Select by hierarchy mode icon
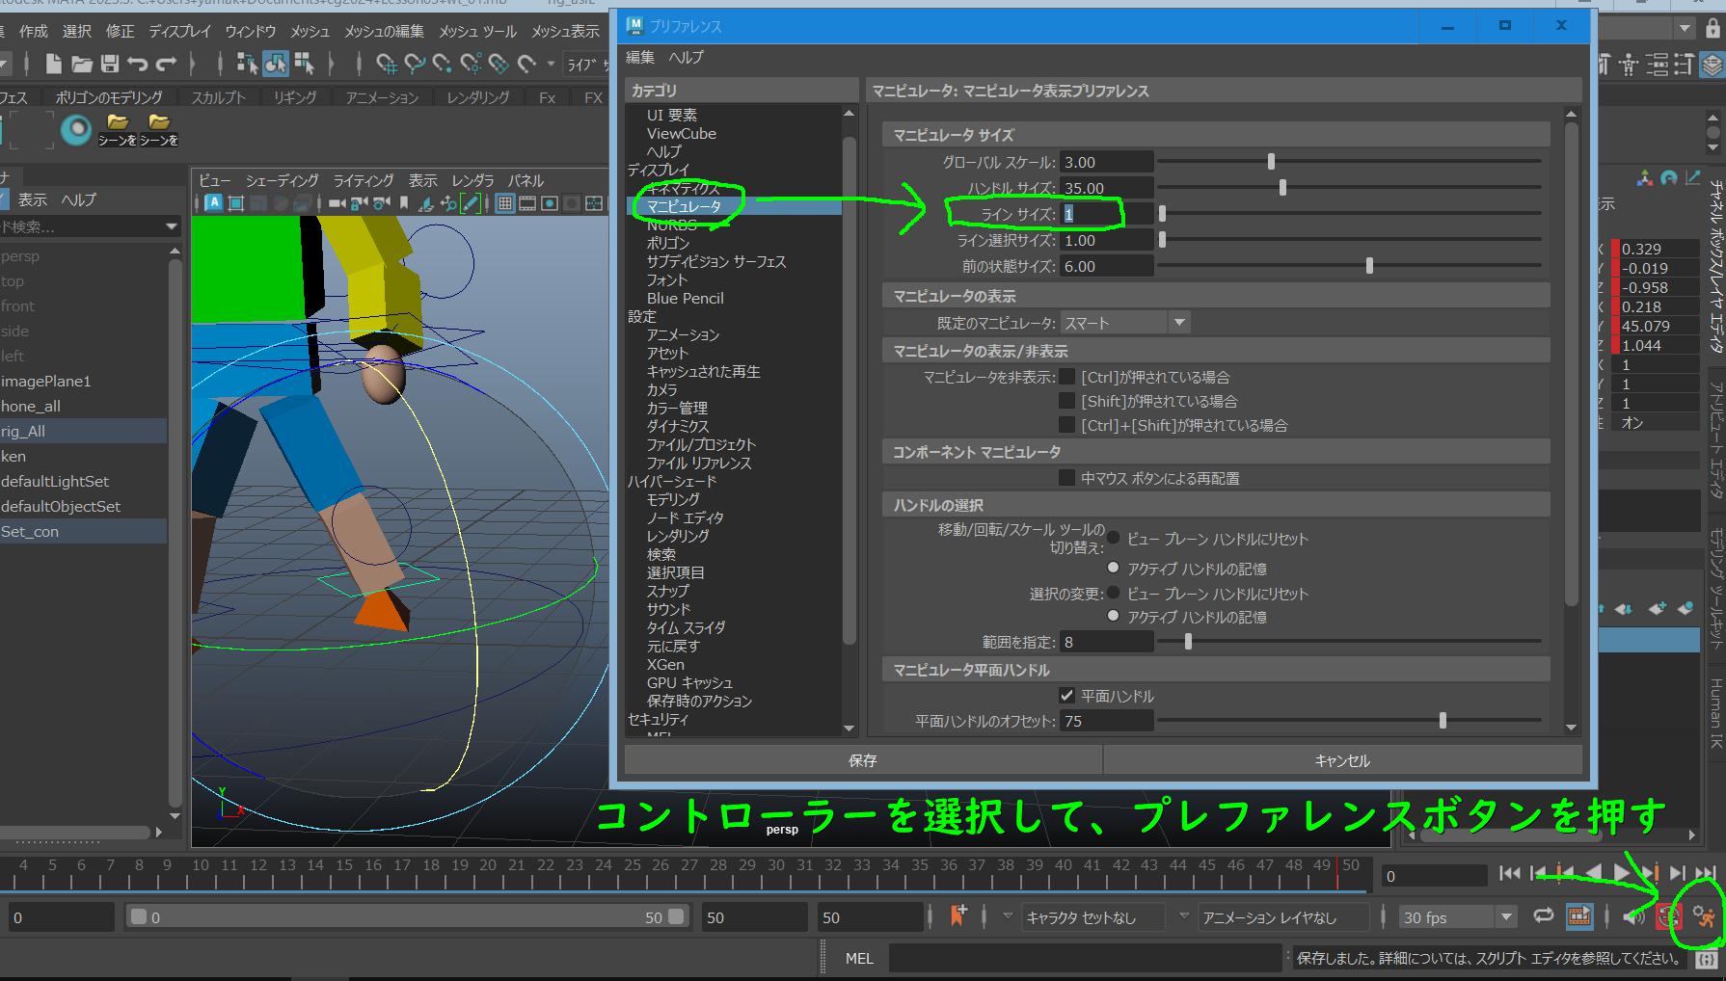1726x981 pixels. [247, 65]
